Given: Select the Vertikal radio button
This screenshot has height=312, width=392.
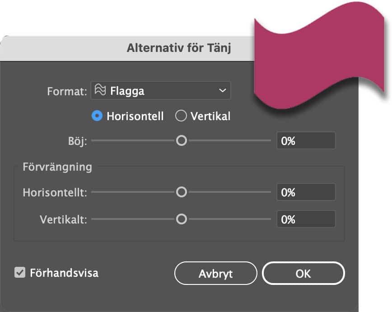Looking at the screenshot, I should click(x=181, y=116).
